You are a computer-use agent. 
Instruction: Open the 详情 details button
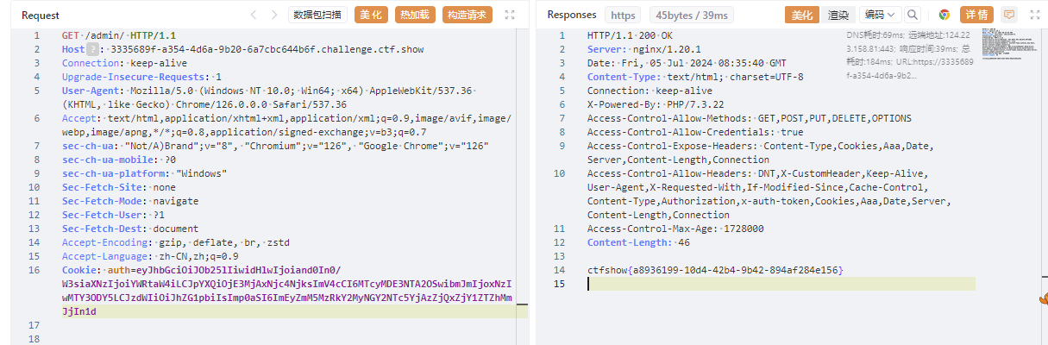point(976,15)
